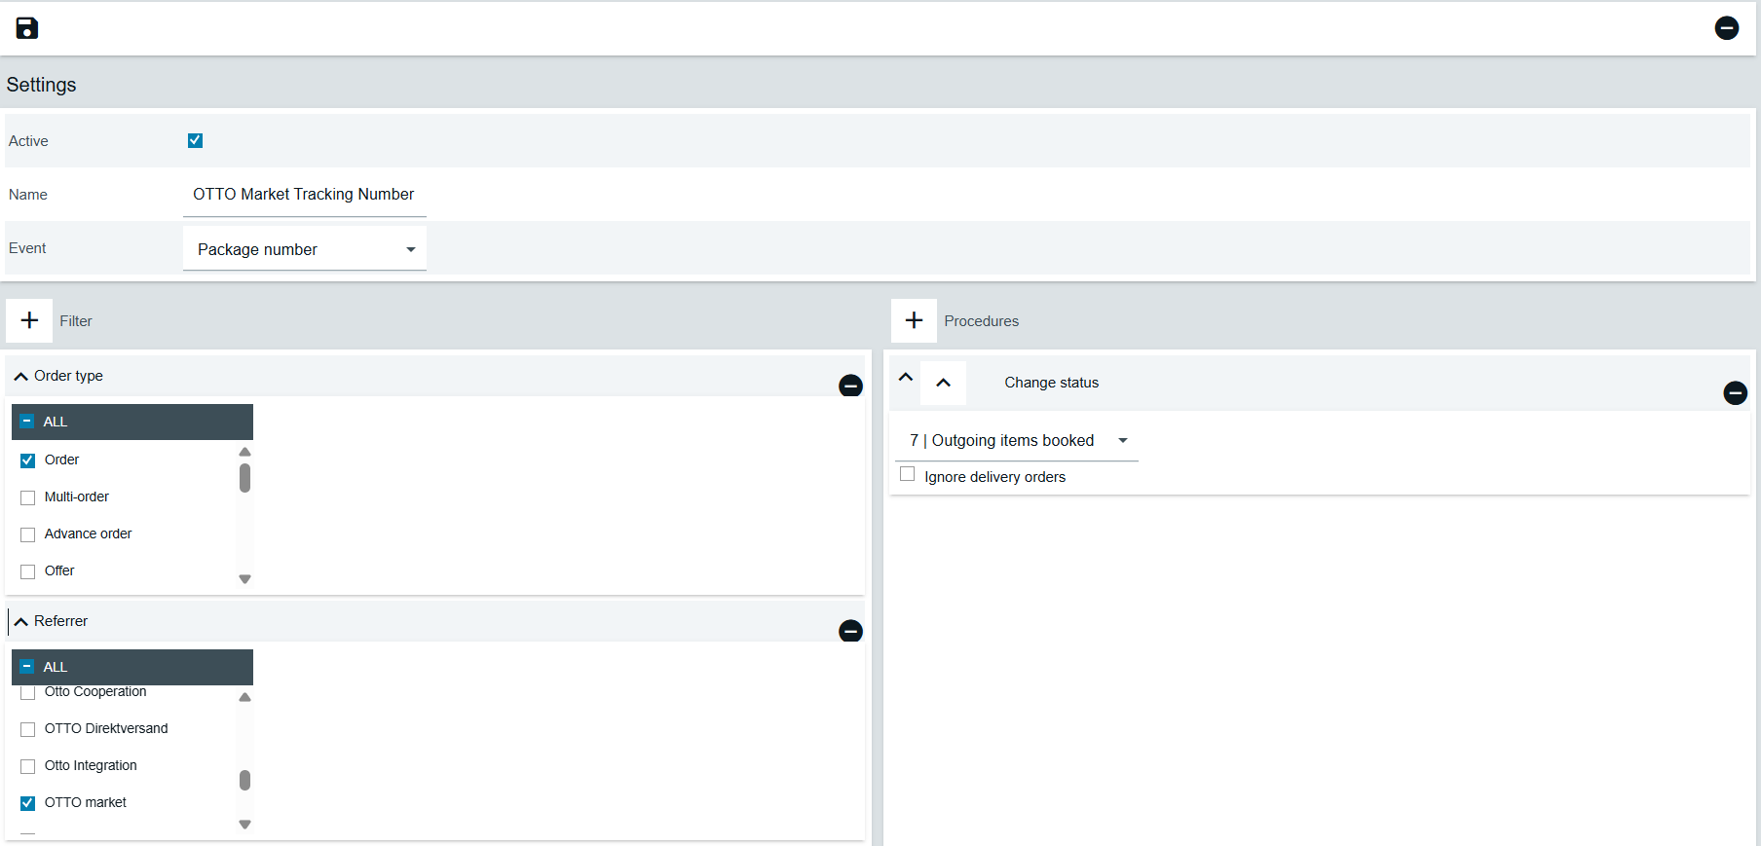Remove the Order type filter
The image size is (1761, 846).
850,386
